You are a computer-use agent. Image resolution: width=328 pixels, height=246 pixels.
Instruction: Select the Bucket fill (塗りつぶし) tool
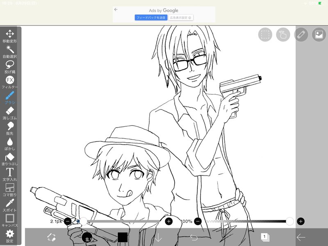point(9,159)
